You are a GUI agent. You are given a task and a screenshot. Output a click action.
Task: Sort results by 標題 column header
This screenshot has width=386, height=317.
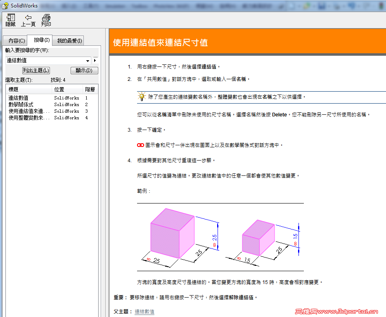click(29, 89)
